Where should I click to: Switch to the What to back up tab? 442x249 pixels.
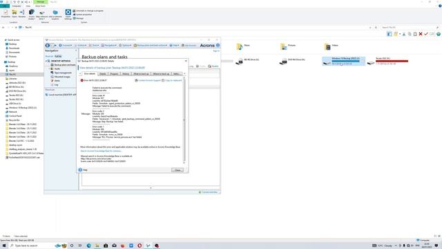coord(141,74)
